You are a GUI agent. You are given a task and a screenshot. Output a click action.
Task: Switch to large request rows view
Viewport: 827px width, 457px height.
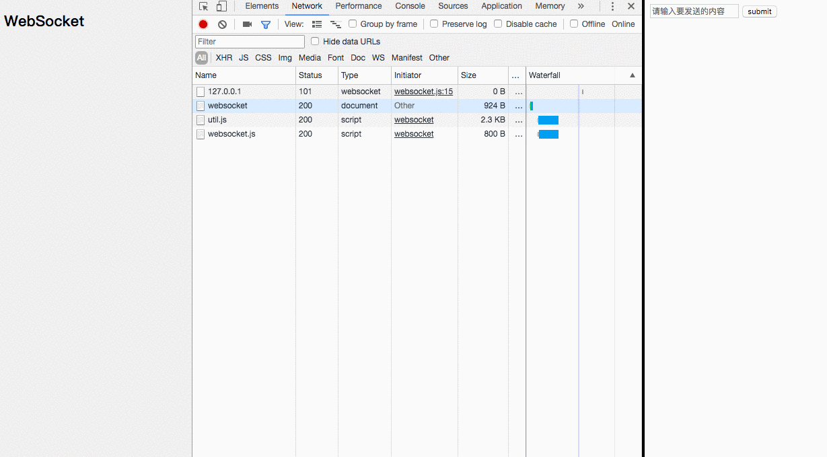coord(317,24)
